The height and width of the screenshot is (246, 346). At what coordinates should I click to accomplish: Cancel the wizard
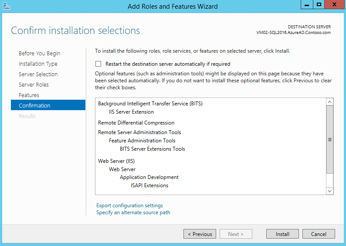pyautogui.click(x=319, y=234)
